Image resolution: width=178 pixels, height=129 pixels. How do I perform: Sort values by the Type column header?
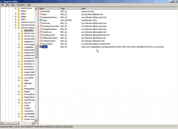(x=70, y=9)
